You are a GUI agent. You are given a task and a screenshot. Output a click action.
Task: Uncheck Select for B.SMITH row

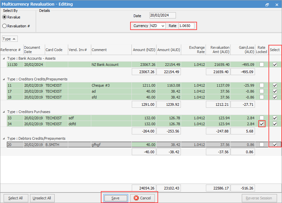[275, 145]
